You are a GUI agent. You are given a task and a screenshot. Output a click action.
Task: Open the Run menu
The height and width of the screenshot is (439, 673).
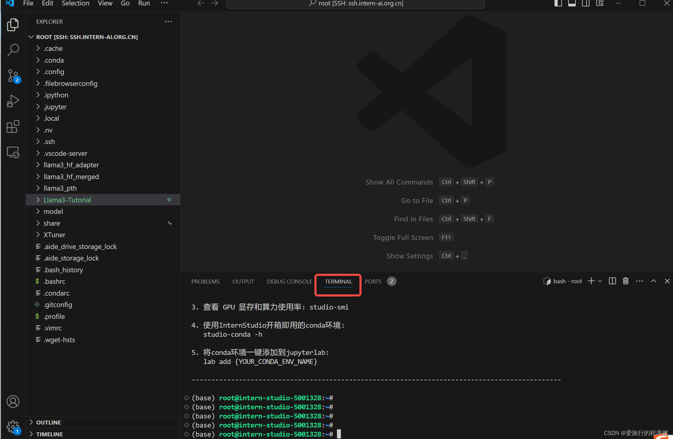(x=144, y=3)
